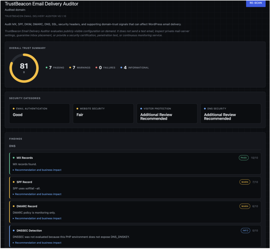Click the WARN badge on SPF Record
Screen dimensions: 270x249
pyautogui.click(x=245, y=182)
